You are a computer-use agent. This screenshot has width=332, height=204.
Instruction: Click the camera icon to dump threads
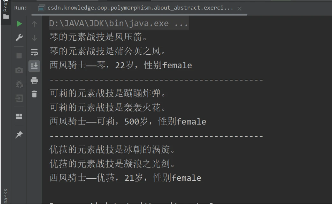19,70
